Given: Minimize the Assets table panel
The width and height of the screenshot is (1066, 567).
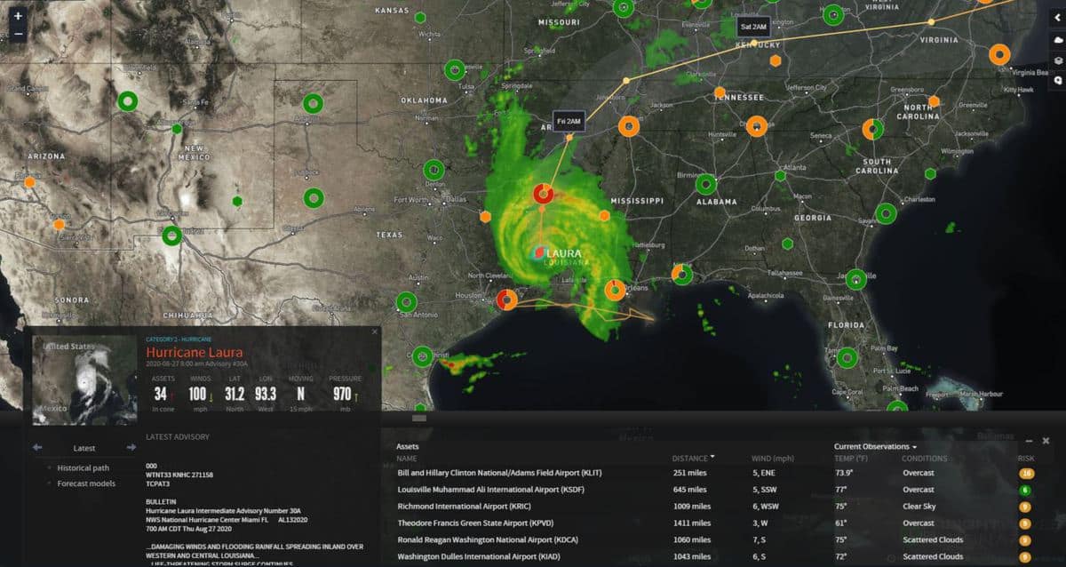Looking at the screenshot, I should click(1029, 441).
